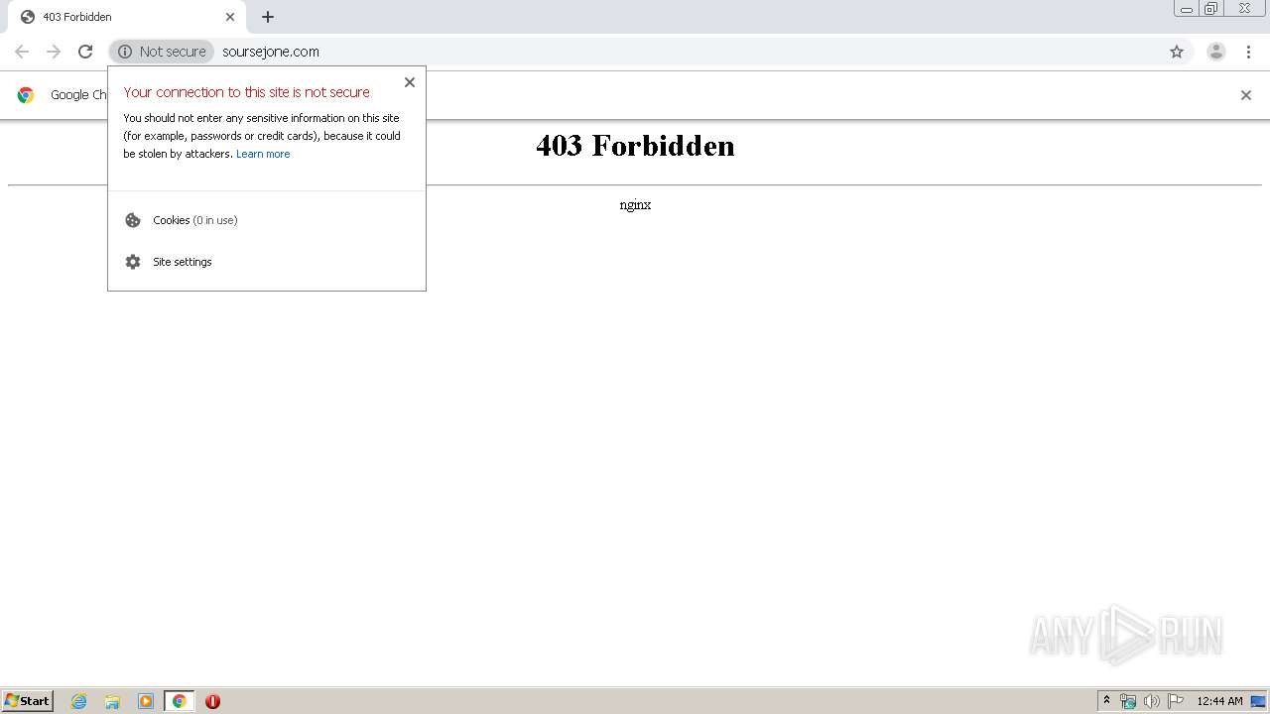Click the 403 Forbidden heading
The height and width of the screenshot is (714, 1270).
(x=635, y=146)
